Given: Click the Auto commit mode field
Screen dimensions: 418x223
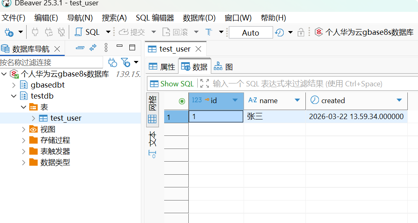Looking at the screenshot, I should 251,32.
